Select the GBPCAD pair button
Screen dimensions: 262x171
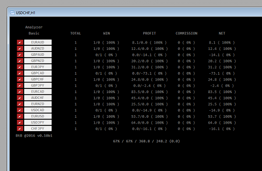coord(38,73)
